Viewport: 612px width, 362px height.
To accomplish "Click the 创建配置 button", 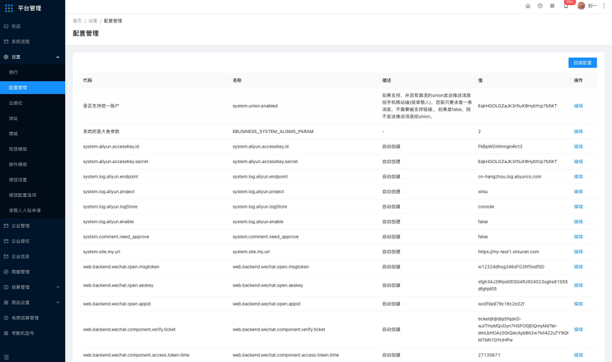I will click(583, 63).
